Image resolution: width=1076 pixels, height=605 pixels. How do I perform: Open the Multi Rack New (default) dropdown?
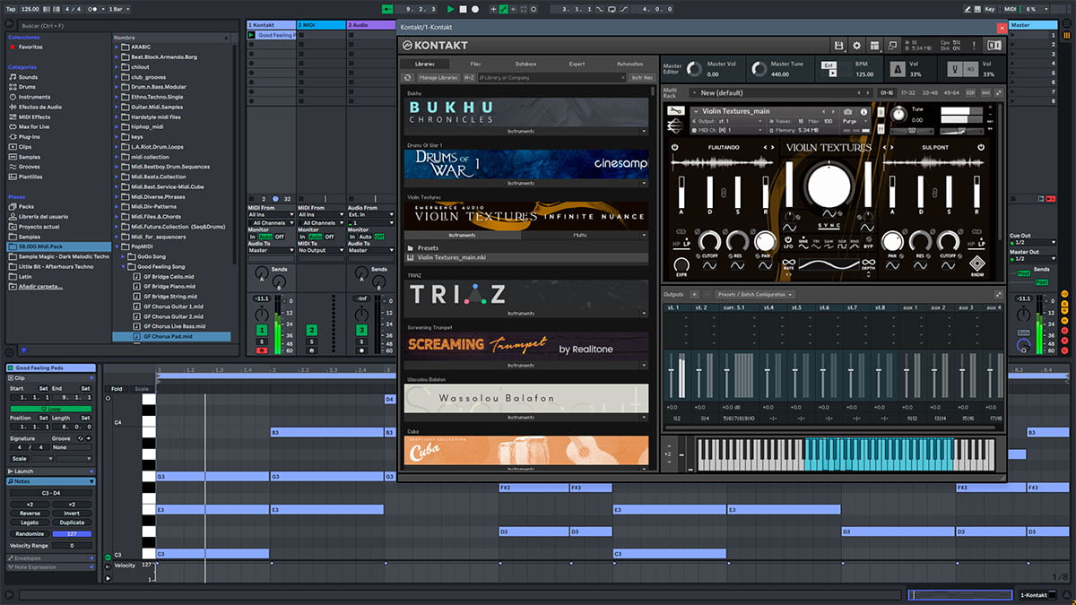[x=780, y=92]
